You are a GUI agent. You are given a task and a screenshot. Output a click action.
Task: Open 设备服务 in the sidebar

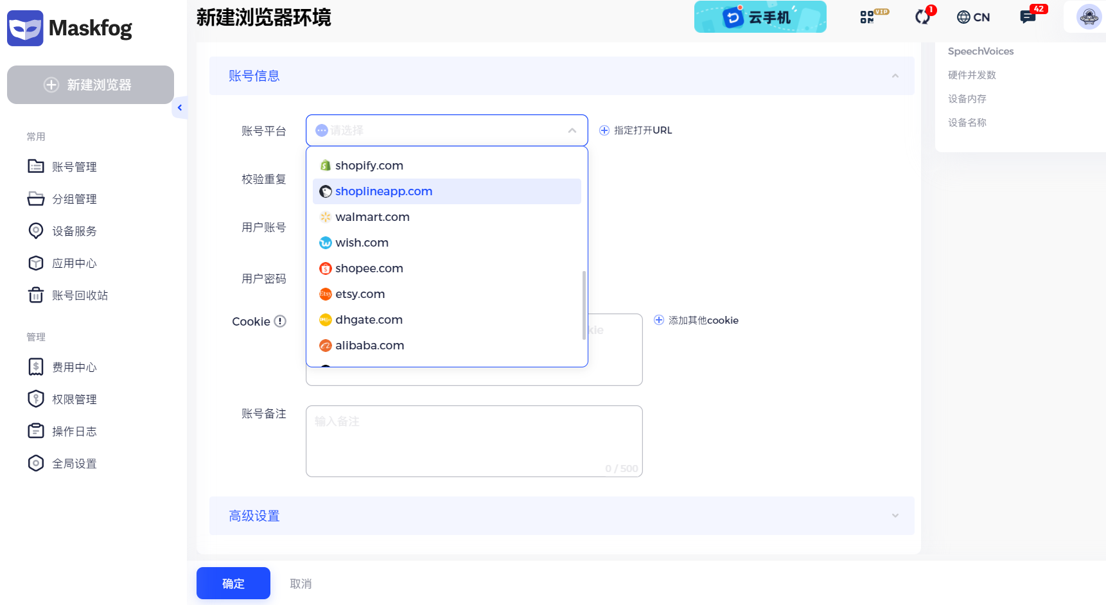click(x=75, y=231)
